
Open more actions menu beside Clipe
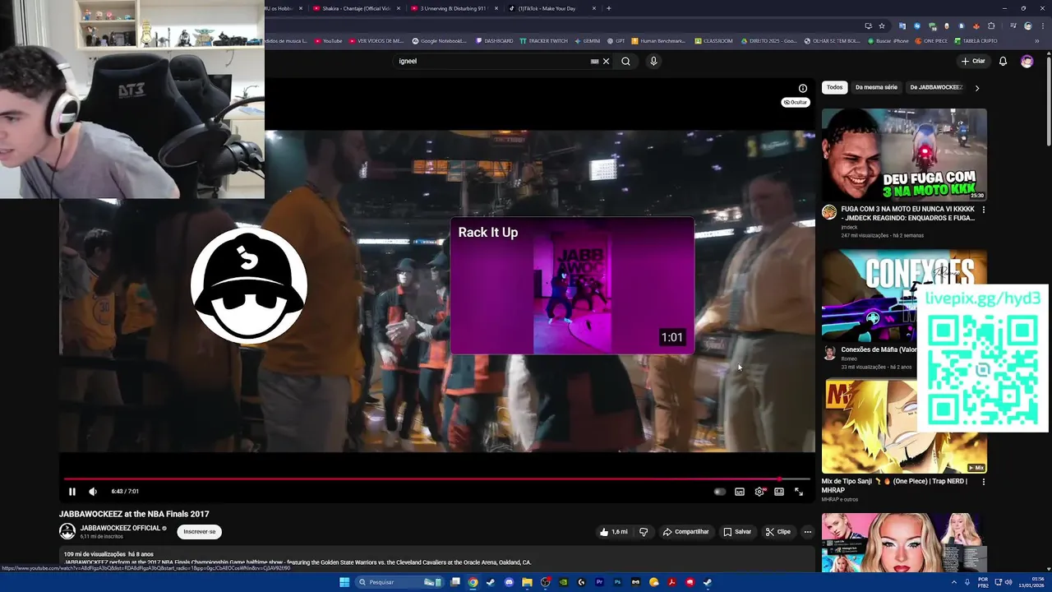tap(807, 532)
